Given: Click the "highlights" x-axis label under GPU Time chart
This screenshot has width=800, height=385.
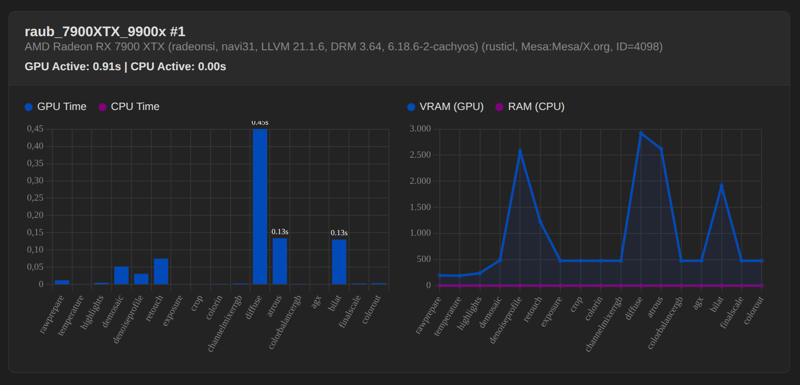Looking at the screenshot, I should click(x=93, y=312).
